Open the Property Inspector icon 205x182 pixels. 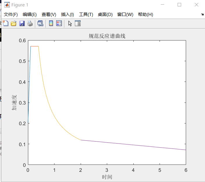point(78,24)
